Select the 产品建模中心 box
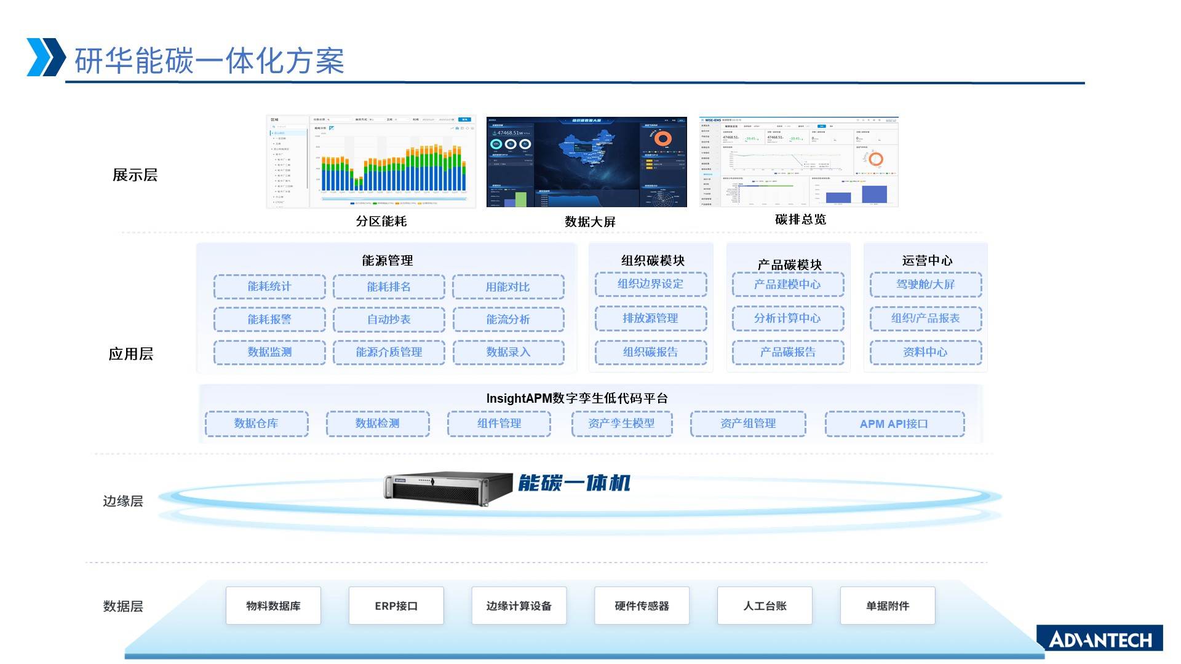1181x664 pixels. click(x=787, y=285)
